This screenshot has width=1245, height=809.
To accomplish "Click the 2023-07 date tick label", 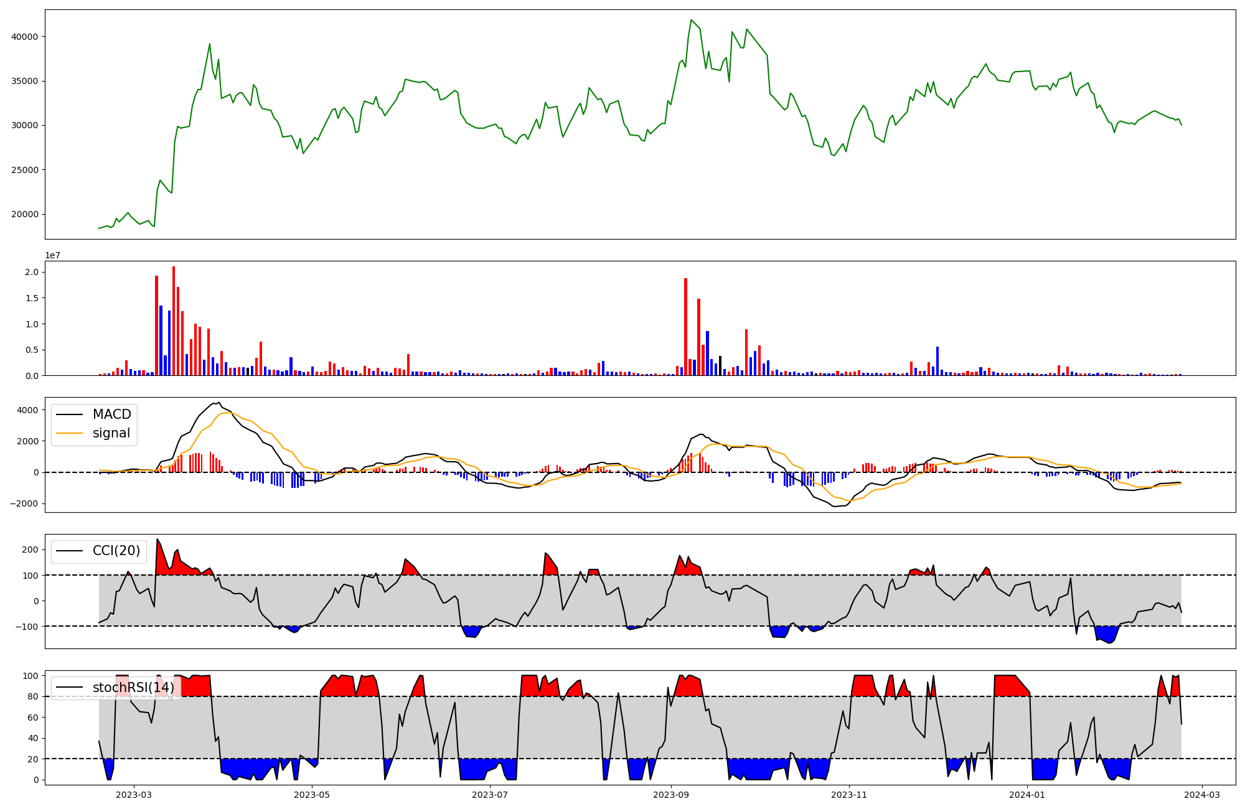I will coord(491,795).
